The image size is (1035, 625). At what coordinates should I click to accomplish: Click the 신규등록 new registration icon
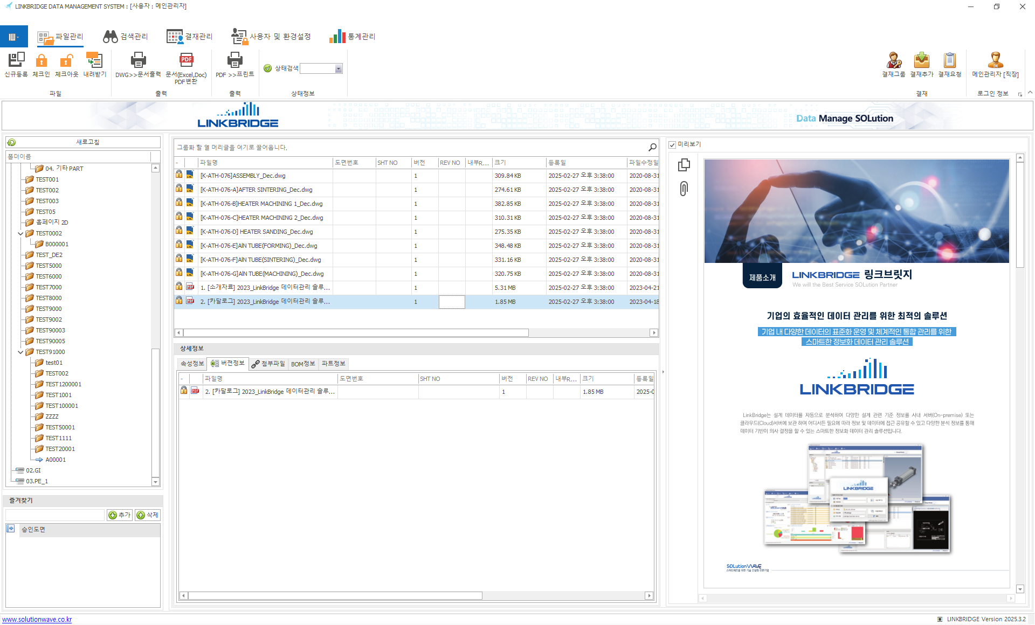pyautogui.click(x=16, y=60)
